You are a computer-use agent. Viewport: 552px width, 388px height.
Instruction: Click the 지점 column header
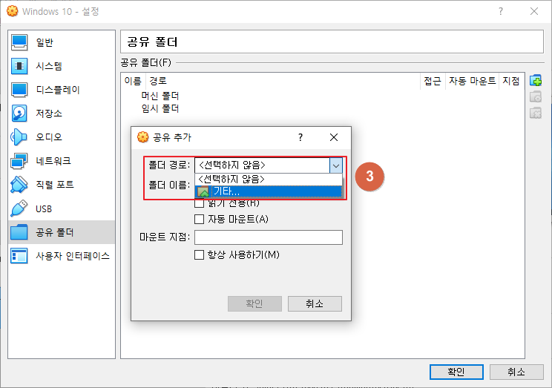click(x=510, y=81)
